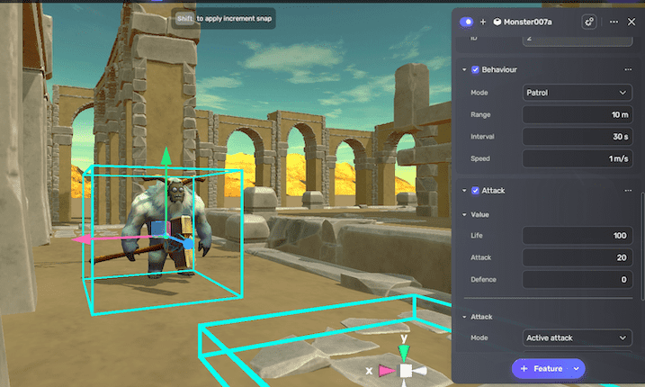Open the Patrol mode dropdown
This screenshot has width=645, height=387.
(x=577, y=92)
